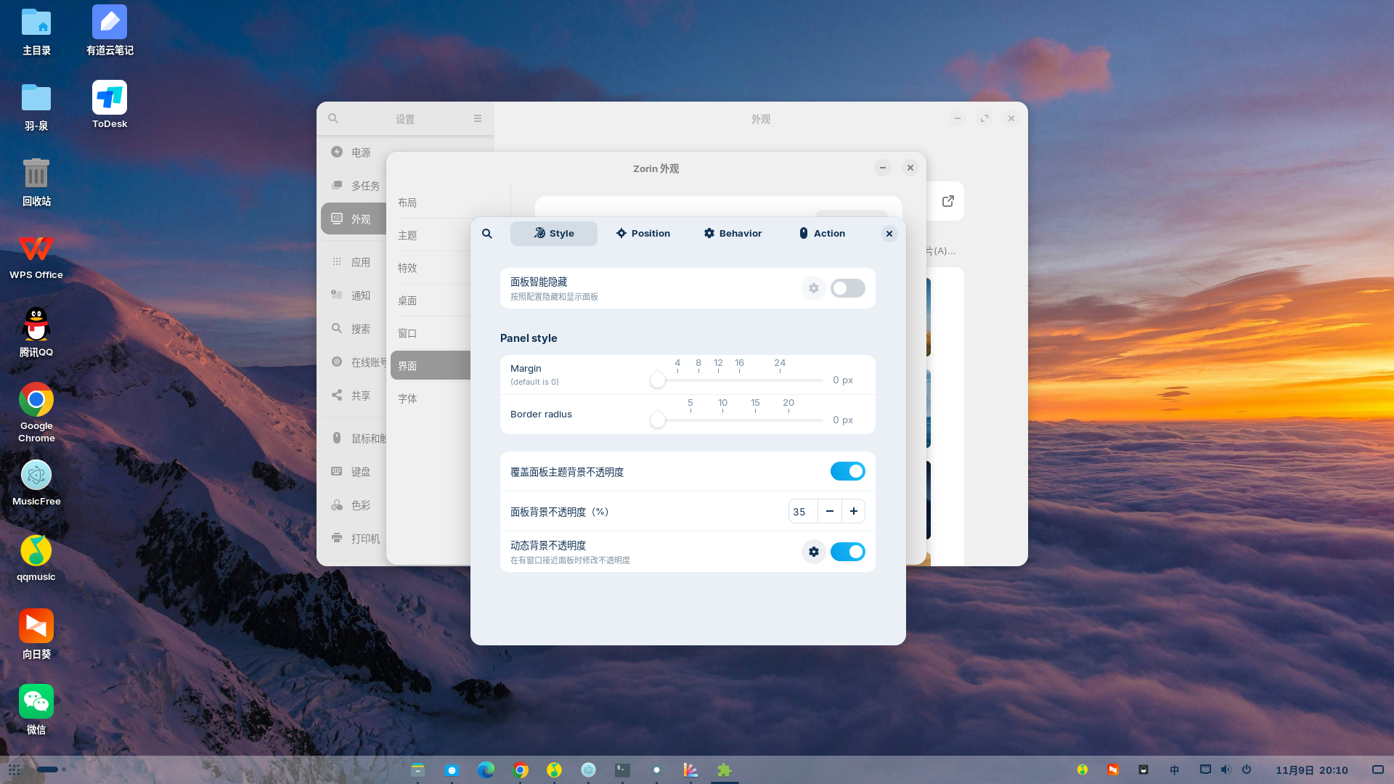Switch to the Position tab
Screen dimensions: 1394x784
[643, 234]
